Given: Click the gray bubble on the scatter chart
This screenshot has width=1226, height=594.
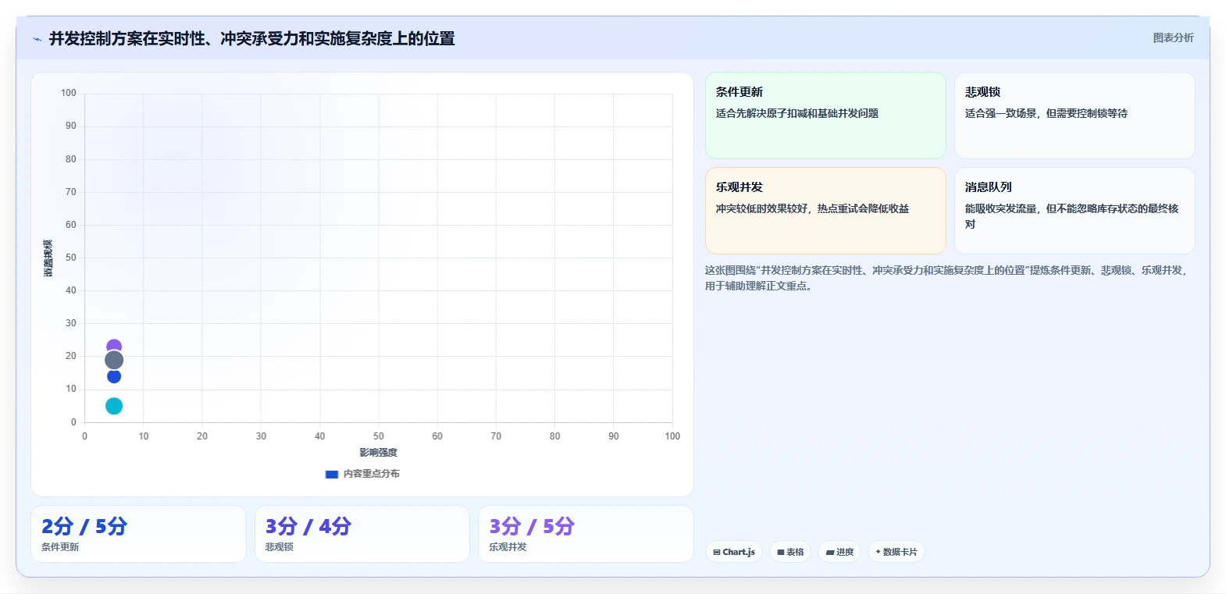Looking at the screenshot, I should coord(114,360).
